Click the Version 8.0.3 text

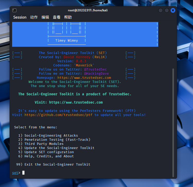pyautogui.click(x=72, y=61)
